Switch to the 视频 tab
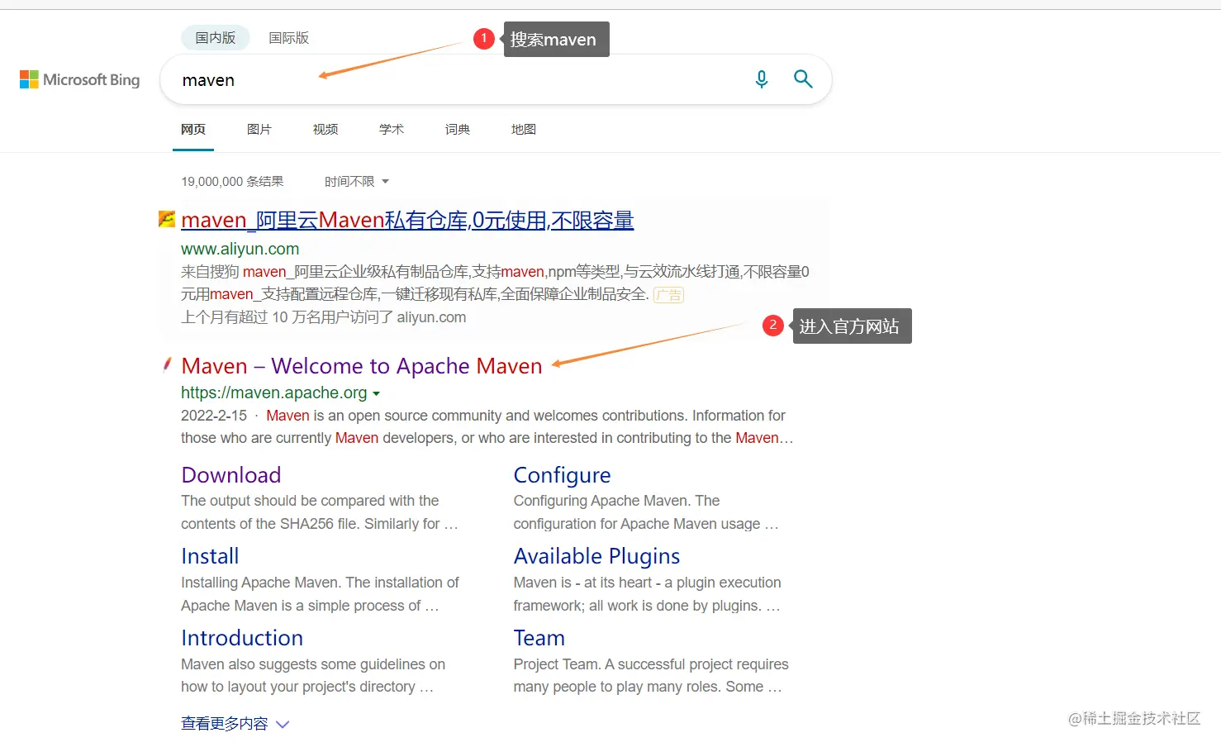The height and width of the screenshot is (747, 1221). 325,130
